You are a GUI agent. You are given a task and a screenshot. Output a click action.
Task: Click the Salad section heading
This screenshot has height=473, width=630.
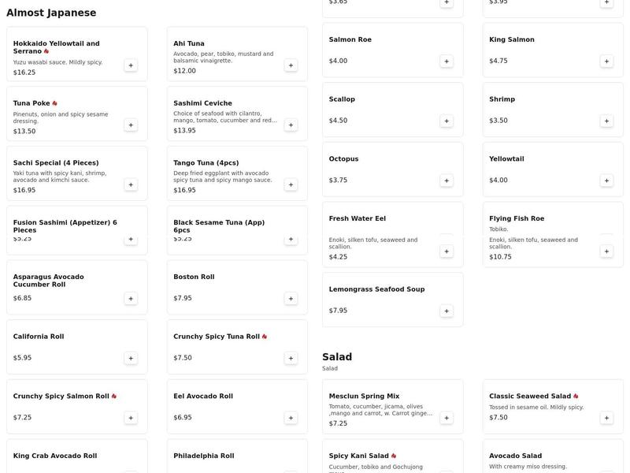point(337,356)
